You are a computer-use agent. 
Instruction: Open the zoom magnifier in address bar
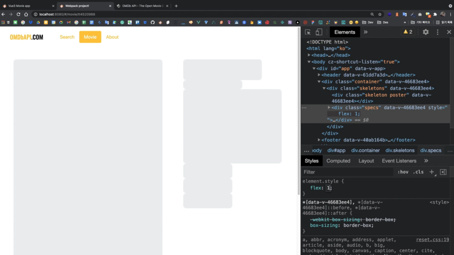coord(372,14)
